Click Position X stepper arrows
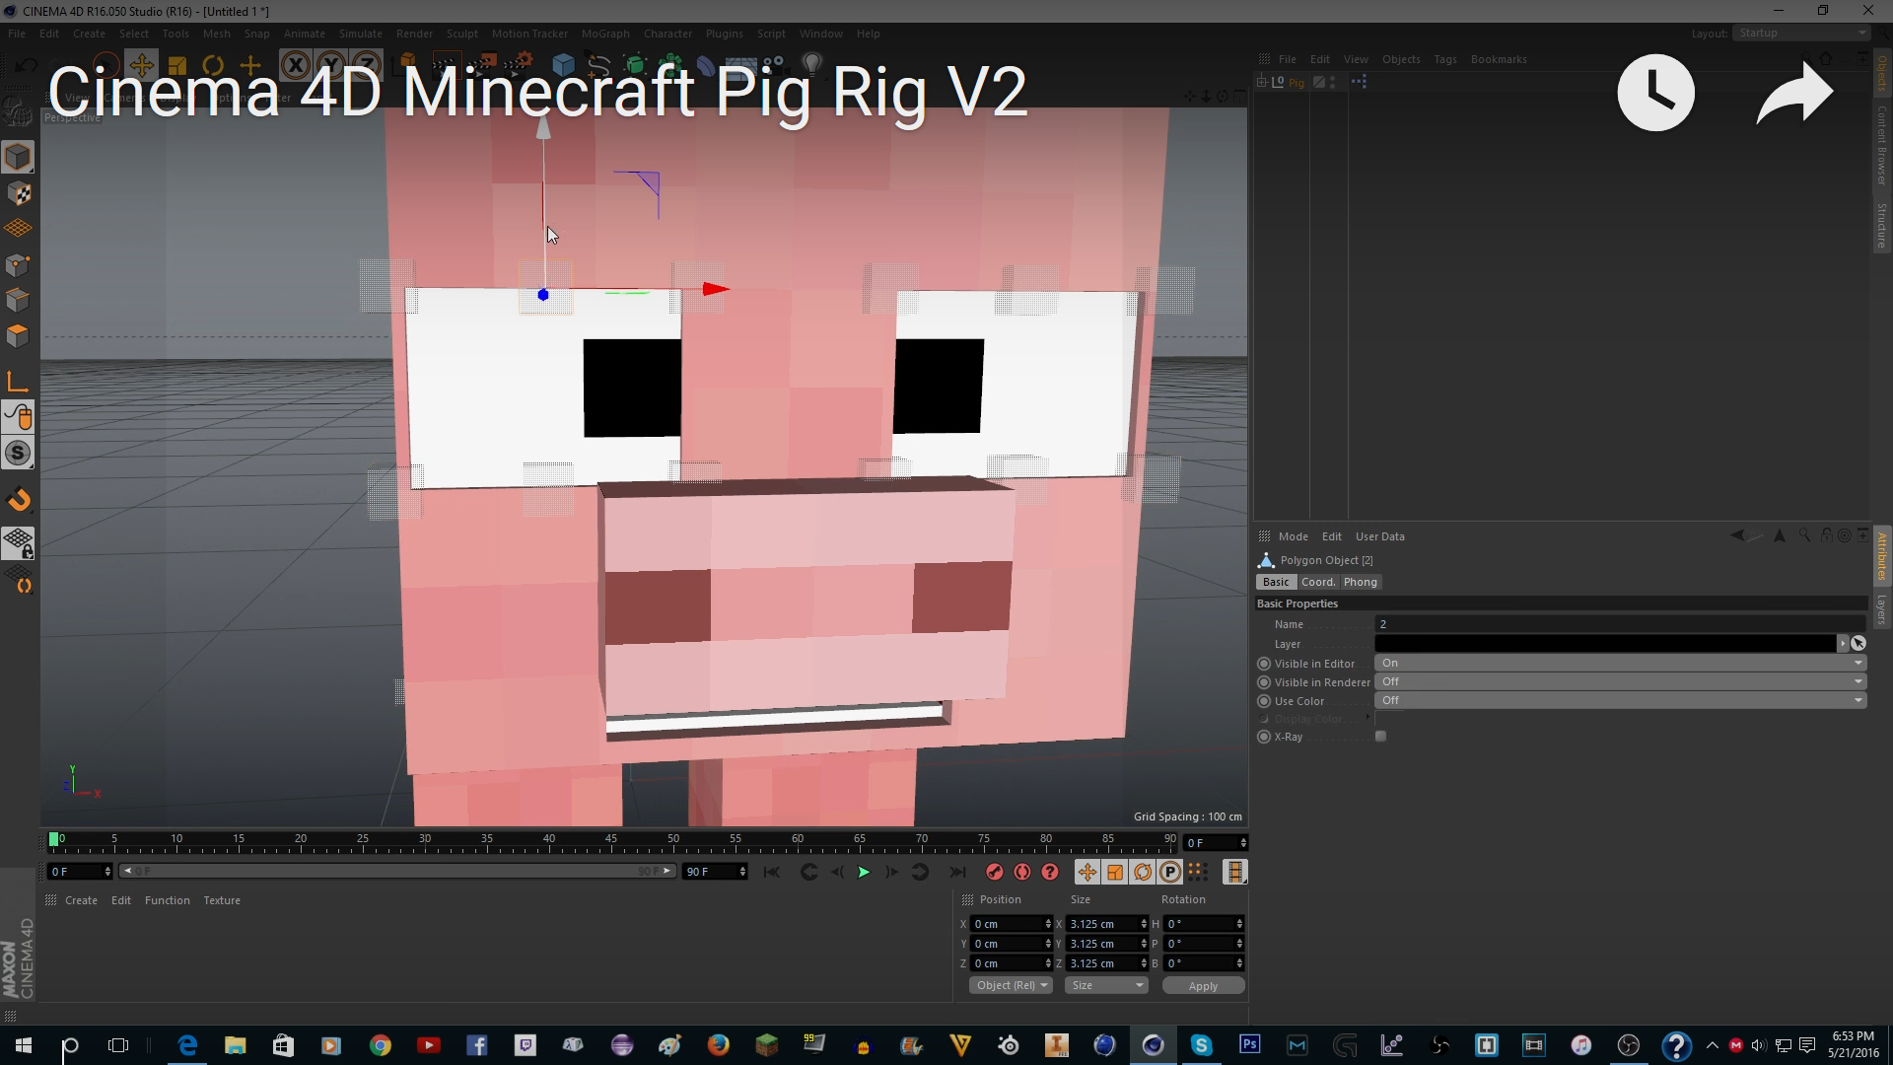The height and width of the screenshot is (1065, 1893). click(1048, 924)
